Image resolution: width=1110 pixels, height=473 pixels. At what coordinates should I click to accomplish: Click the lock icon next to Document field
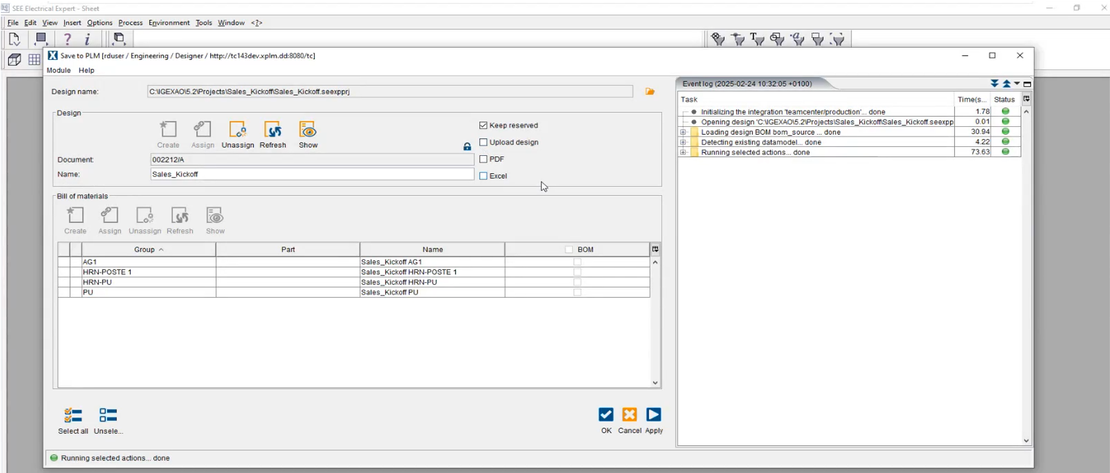click(x=467, y=147)
